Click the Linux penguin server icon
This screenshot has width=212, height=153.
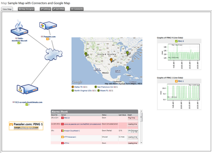click(27, 89)
